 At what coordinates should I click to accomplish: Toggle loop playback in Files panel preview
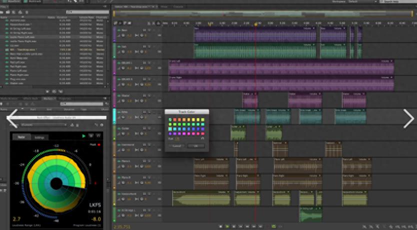tap(54, 91)
